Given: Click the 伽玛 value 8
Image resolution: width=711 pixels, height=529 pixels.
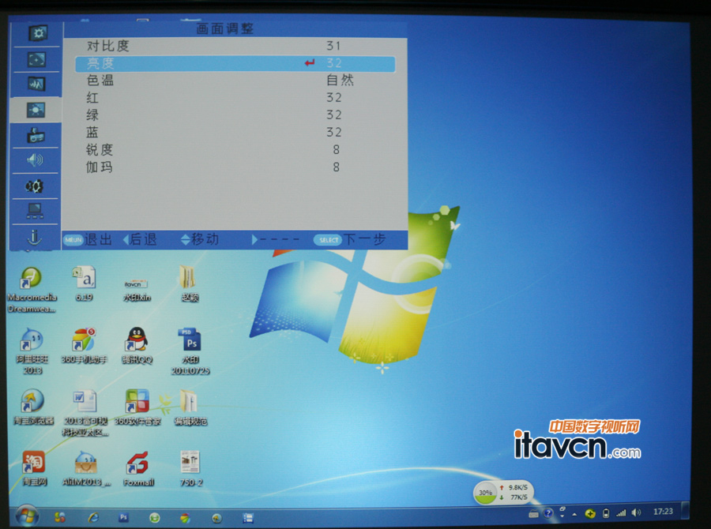Looking at the screenshot, I should point(336,167).
